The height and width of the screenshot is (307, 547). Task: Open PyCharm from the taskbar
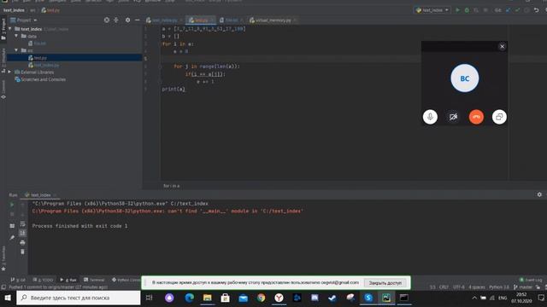386,298
